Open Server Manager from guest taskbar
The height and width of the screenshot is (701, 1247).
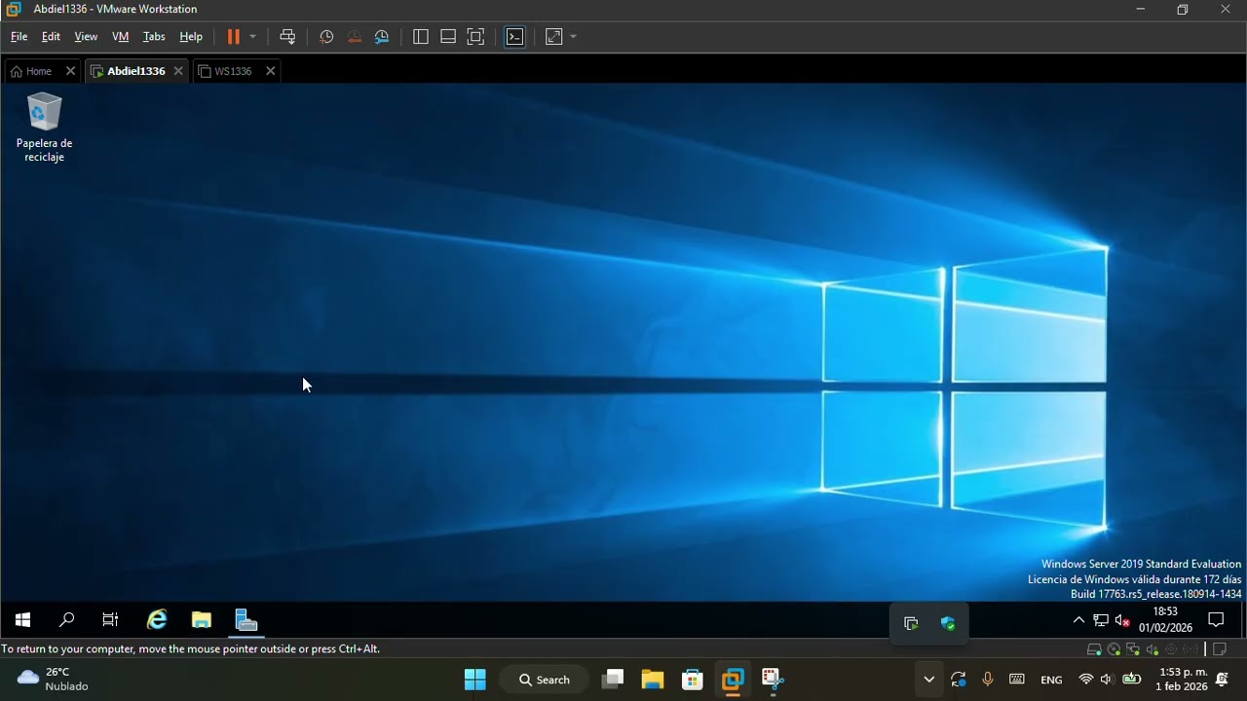pyautogui.click(x=246, y=620)
